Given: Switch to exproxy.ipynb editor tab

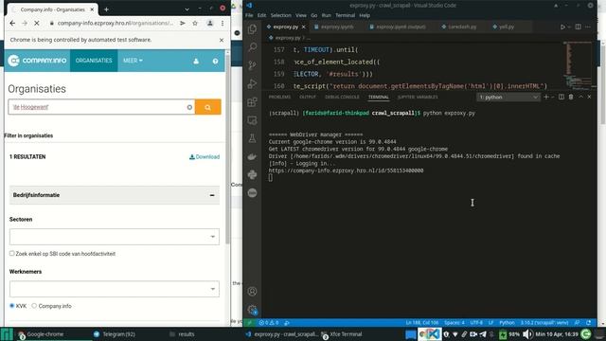Looking at the screenshot, I should click(337, 27).
